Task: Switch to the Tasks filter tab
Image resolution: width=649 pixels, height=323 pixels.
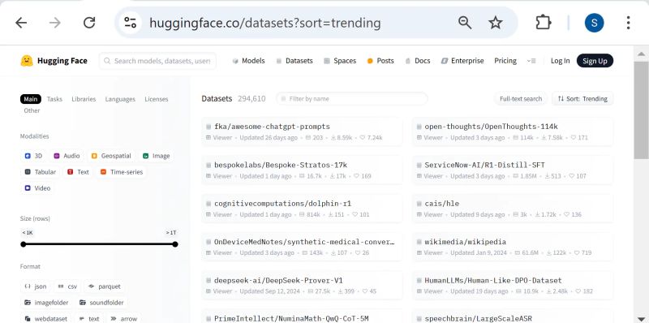Action: (54, 99)
